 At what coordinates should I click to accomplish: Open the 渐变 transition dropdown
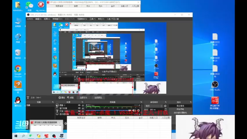(x=153, y=106)
